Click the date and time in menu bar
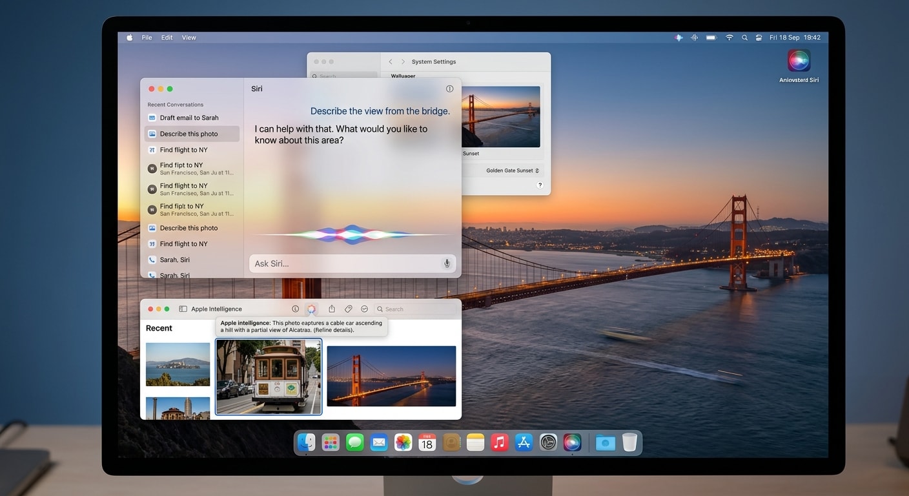The height and width of the screenshot is (496, 909). coord(795,37)
